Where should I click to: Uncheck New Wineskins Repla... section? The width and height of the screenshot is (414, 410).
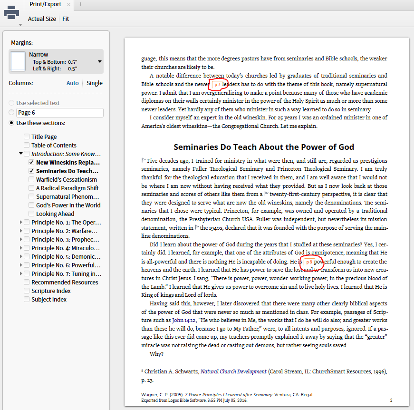31,162
